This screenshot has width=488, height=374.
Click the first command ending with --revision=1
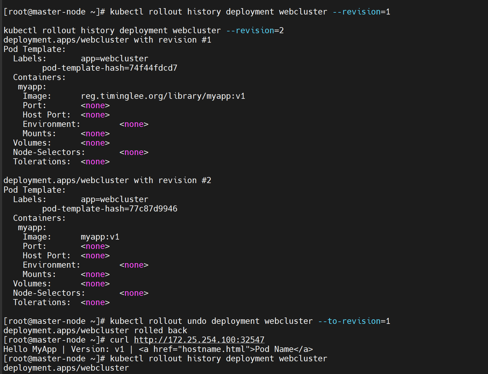tap(250, 12)
